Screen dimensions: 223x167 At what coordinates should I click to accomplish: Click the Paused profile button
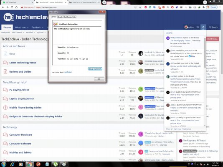212,7
